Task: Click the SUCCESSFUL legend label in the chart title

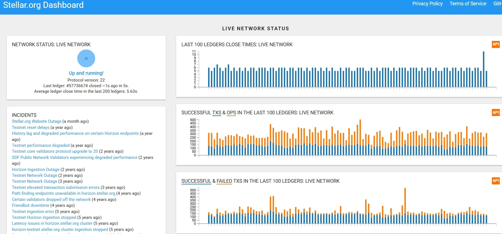Action: [196, 181]
